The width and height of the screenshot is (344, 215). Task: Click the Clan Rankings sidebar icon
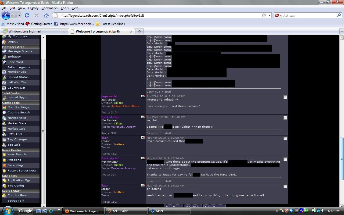point(4,107)
